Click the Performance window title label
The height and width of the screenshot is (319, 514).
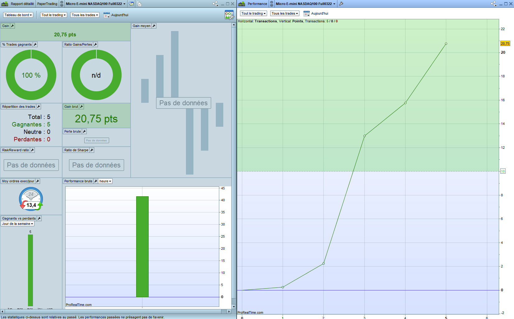tap(257, 4)
